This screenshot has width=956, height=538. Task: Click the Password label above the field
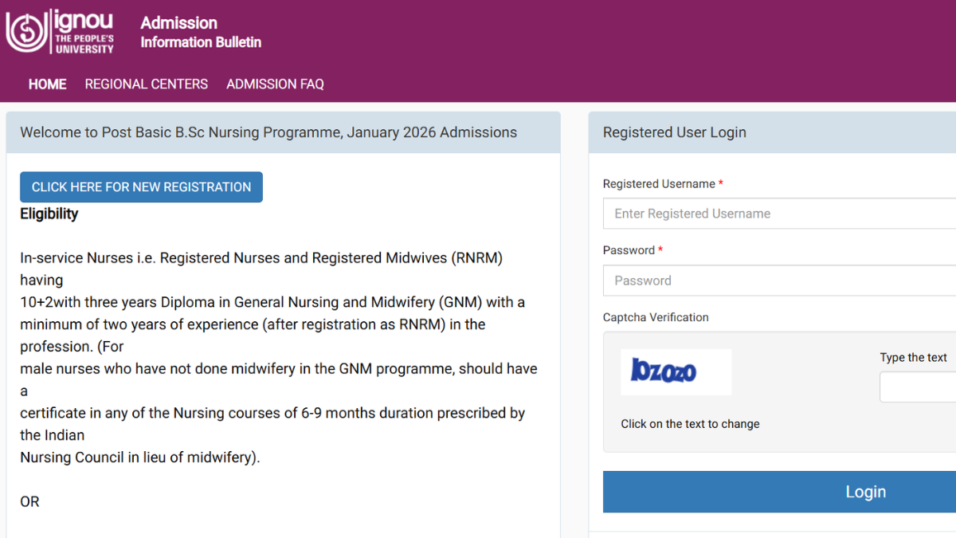[629, 250]
